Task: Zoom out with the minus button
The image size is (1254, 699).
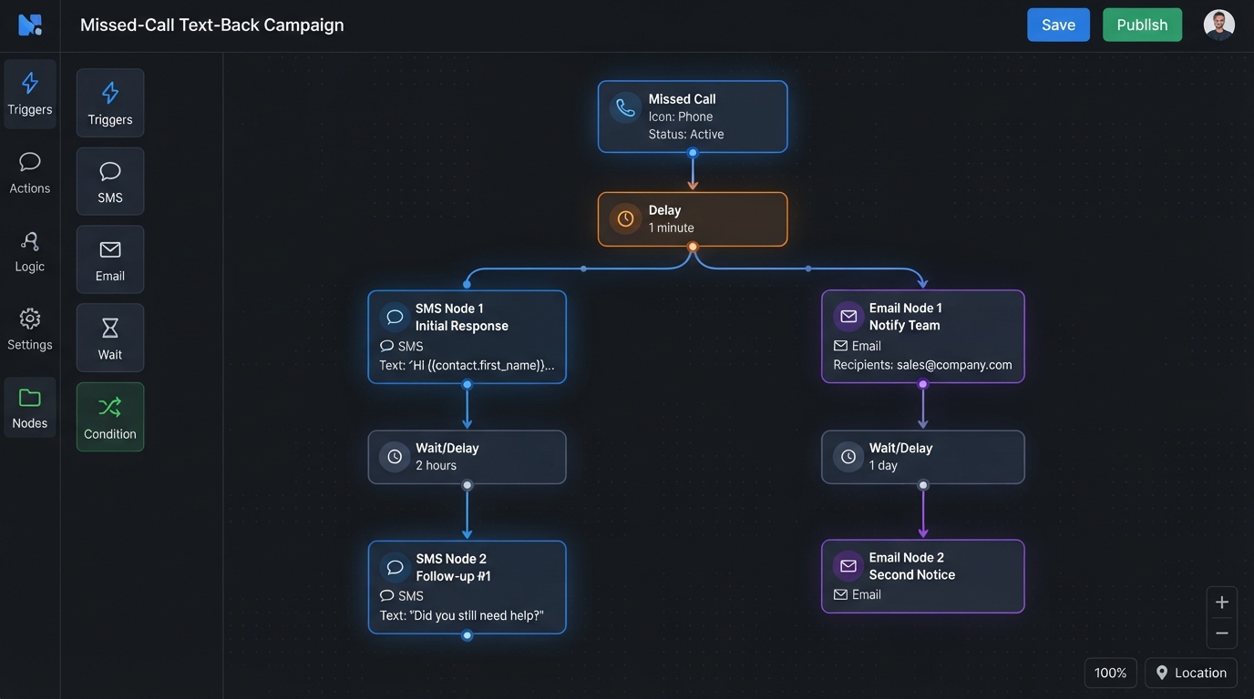Action: (1222, 633)
